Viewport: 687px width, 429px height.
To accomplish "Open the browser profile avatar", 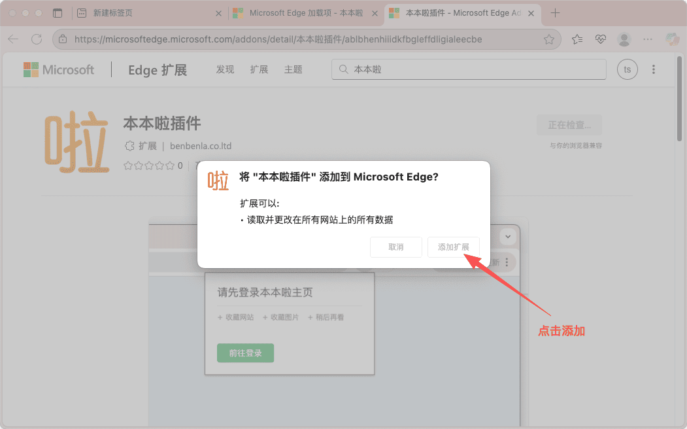I will click(624, 39).
